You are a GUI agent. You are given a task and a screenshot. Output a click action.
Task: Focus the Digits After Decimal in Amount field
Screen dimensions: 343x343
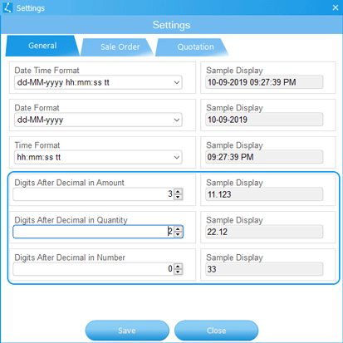click(94, 194)
